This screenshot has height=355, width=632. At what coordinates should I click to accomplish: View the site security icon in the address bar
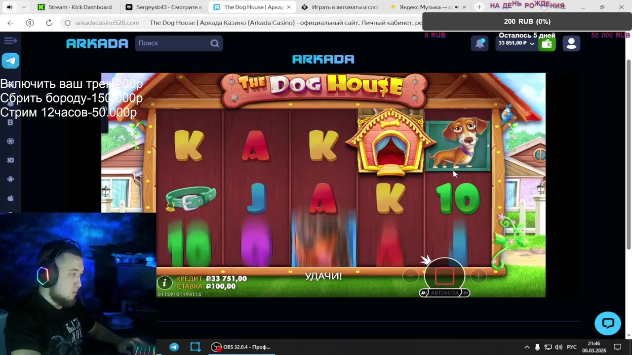68,23
